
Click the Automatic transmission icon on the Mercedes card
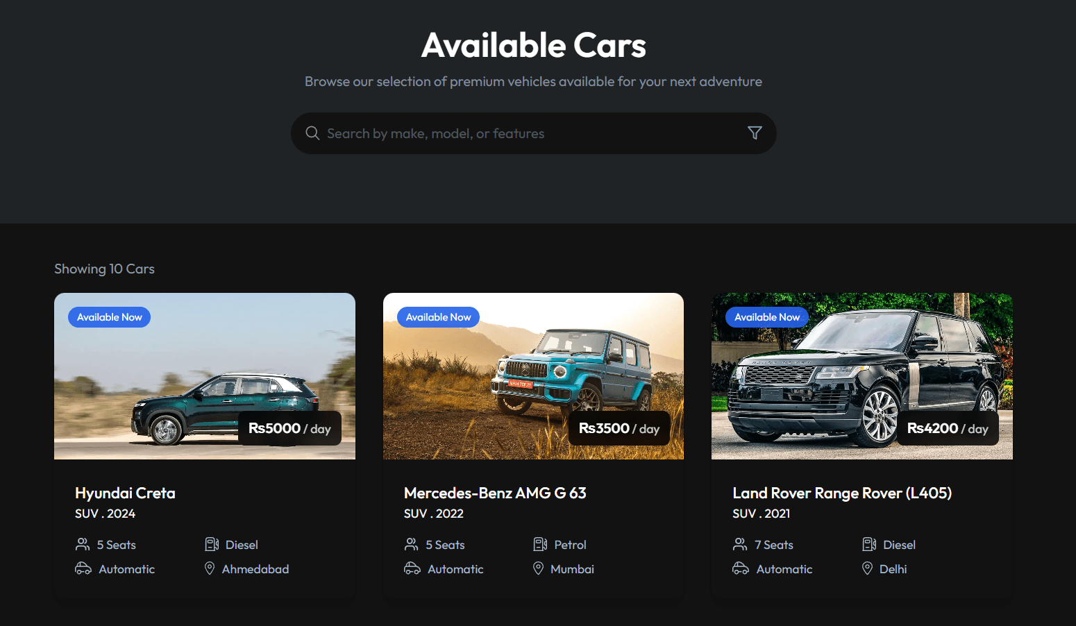pos(411,568)
